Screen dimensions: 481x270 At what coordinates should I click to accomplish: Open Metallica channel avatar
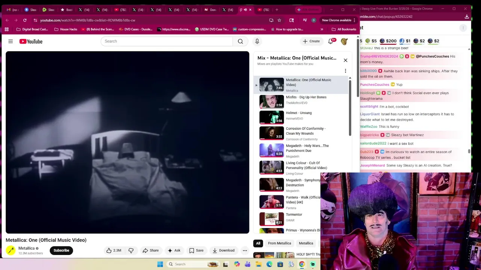(11, 250)
